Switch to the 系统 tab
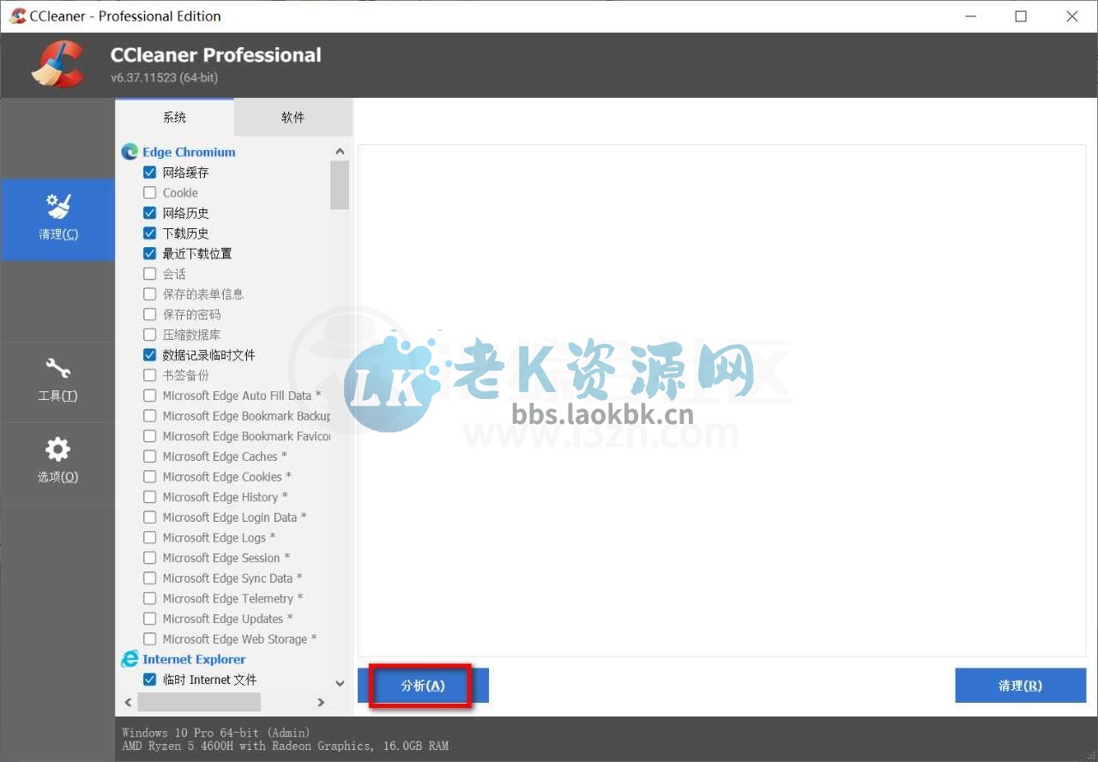Screen dimensions: 1098x762 (174, 117)
